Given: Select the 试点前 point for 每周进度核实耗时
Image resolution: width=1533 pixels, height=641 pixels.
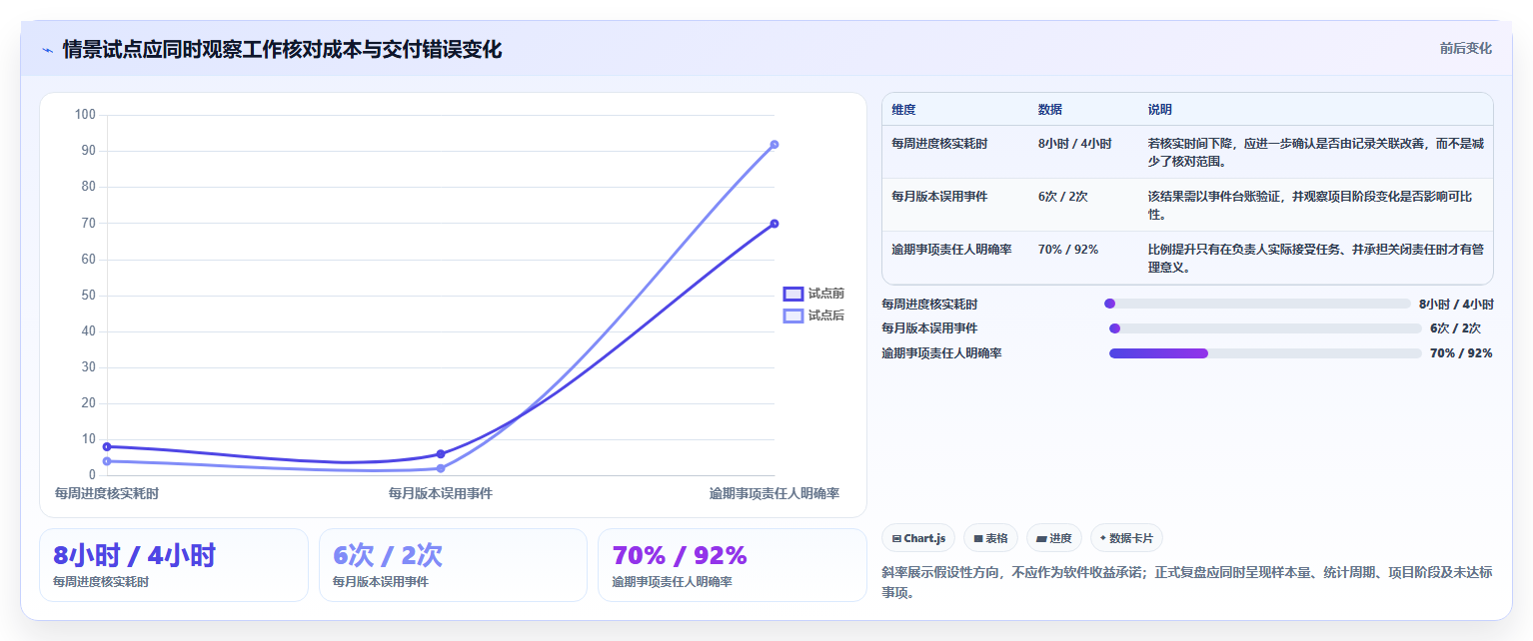Looking at the screenshot, I should tap(107, 447).
